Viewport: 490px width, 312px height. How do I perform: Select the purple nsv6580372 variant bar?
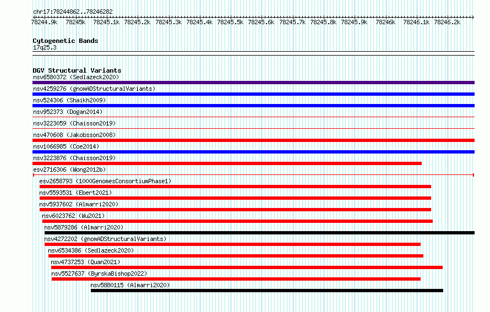253,83
